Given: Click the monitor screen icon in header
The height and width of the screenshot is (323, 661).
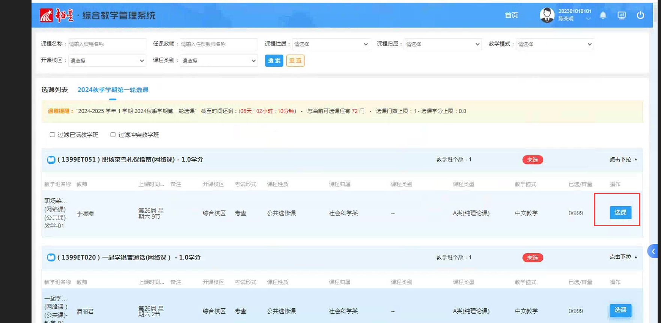Looking at the screenshot, I should click(622, 15).
